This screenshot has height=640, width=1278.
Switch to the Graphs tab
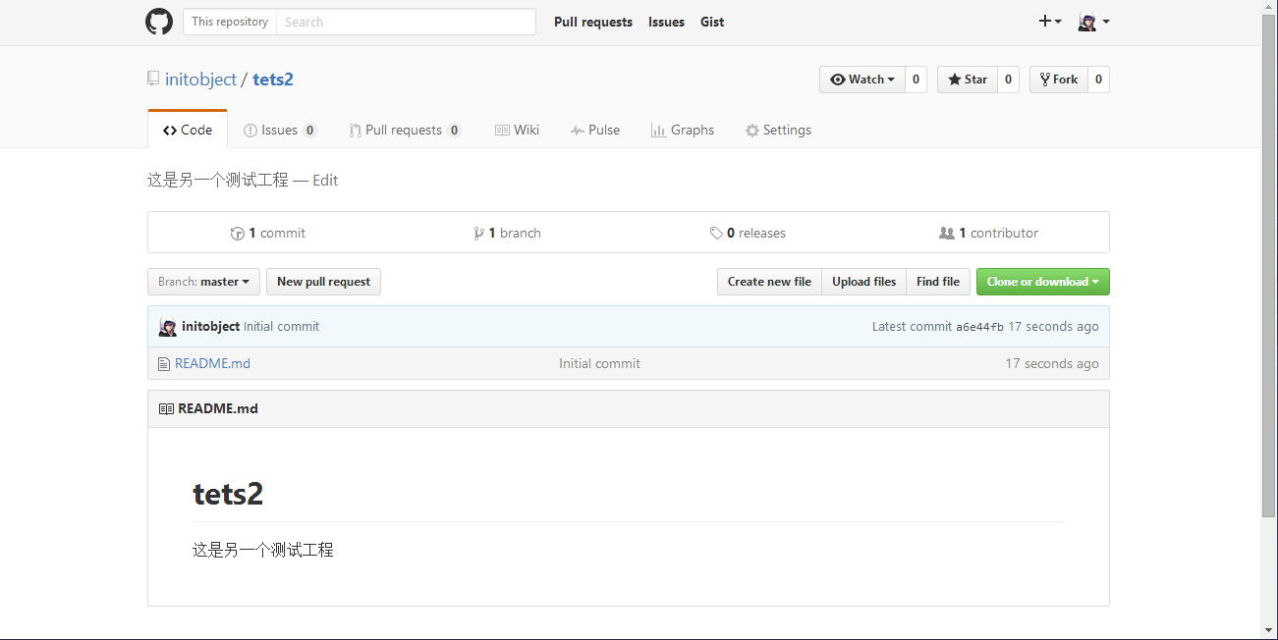(682, 130)
